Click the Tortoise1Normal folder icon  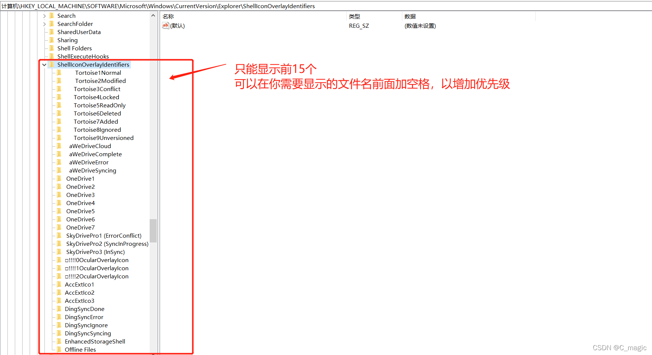(x=59, y=73)
